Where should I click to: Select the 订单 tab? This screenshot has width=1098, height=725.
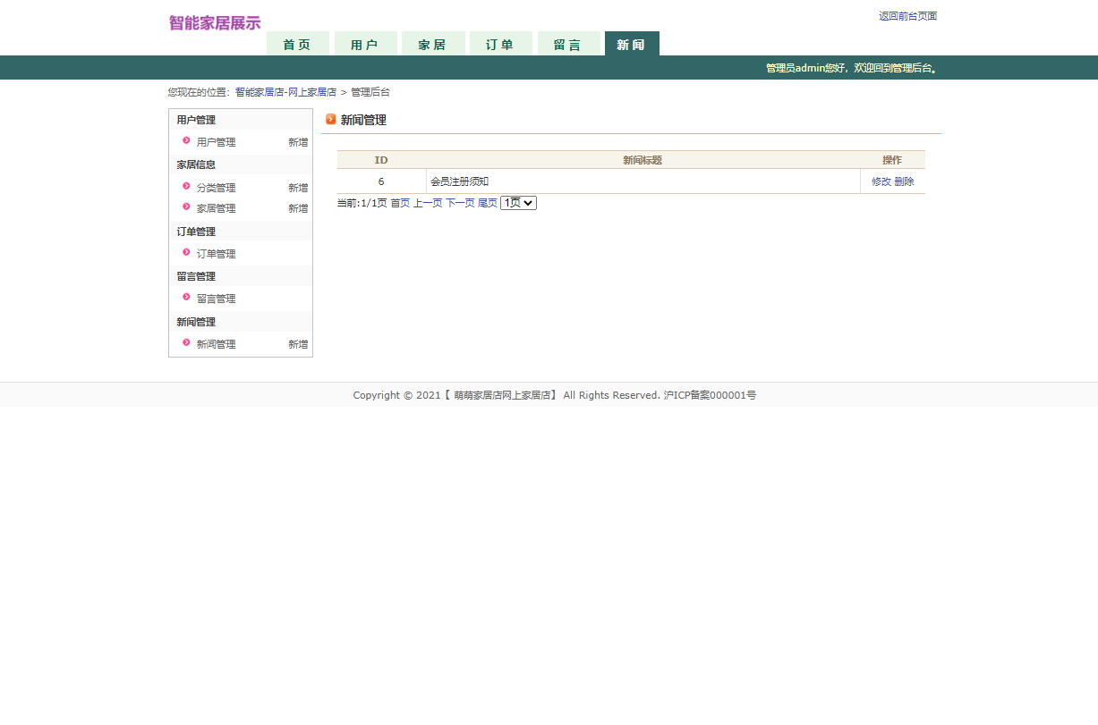(501, 43)
